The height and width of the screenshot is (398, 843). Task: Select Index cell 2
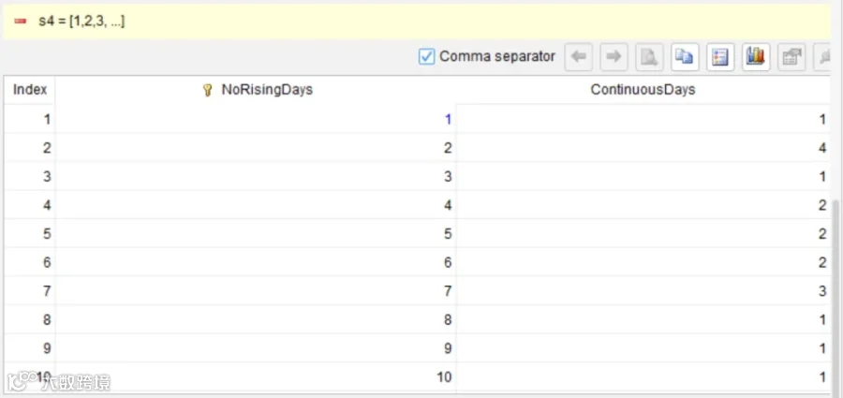coord(30,147)
